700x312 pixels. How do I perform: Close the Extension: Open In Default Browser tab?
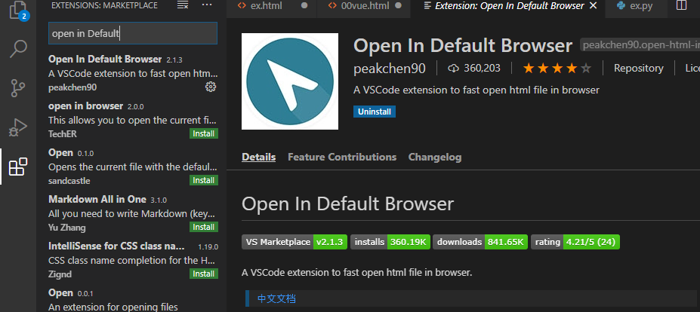[594, 5]
